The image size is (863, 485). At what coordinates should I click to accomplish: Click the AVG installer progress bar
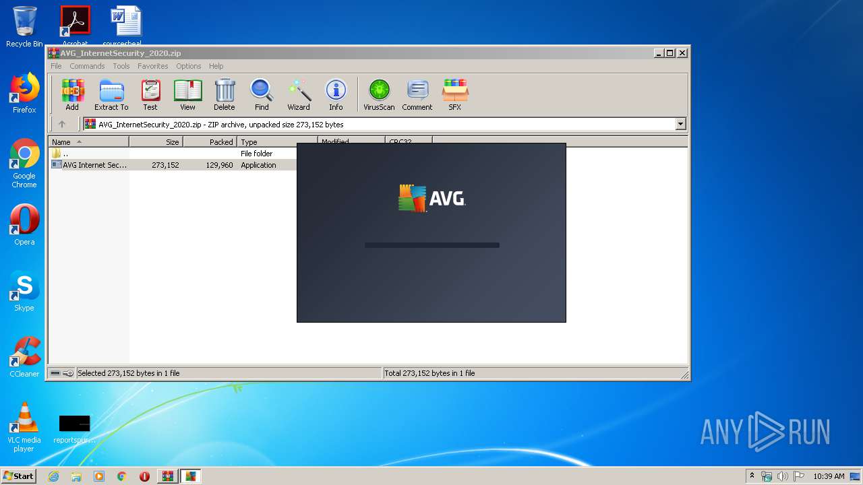coord(432,245)
